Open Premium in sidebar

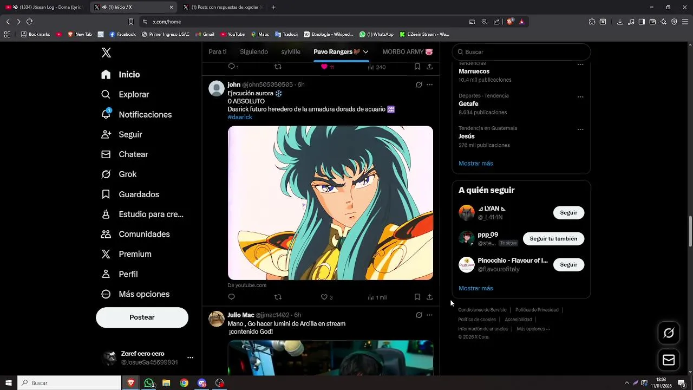tap(126, 254)
